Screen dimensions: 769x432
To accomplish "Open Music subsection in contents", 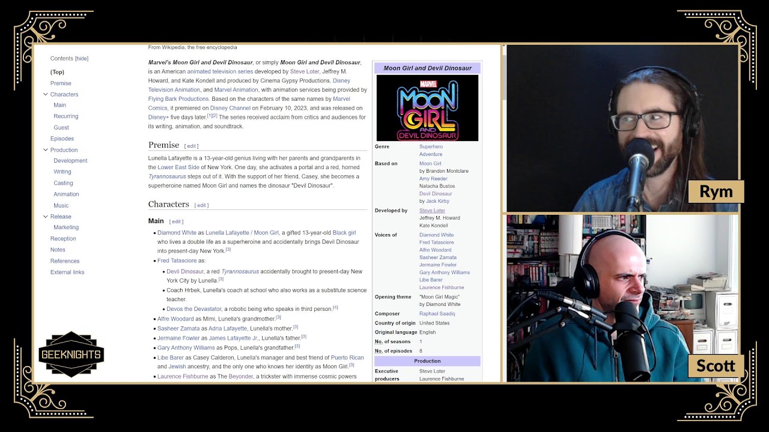I will (61, 205).
